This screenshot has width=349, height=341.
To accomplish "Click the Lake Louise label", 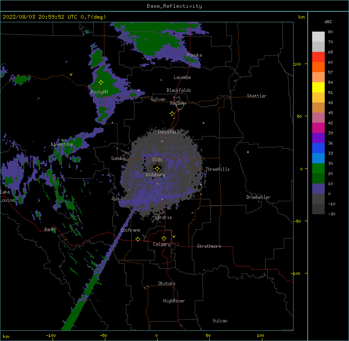I will point(6,196).
